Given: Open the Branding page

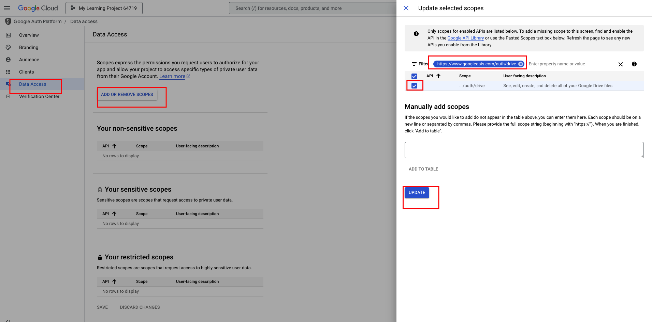Looking at the screenshot, I should click(29, 47).
